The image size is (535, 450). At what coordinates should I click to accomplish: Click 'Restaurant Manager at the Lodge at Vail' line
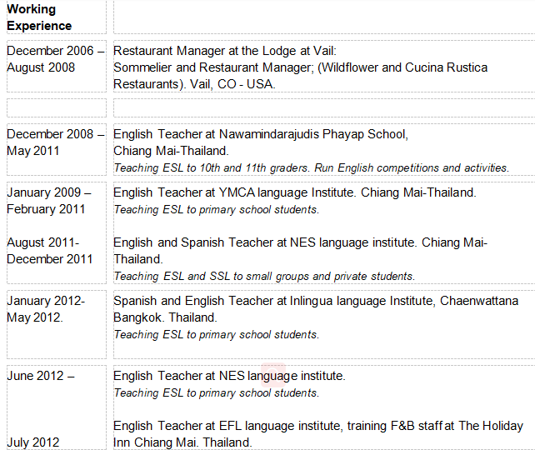tap(225, 51)
